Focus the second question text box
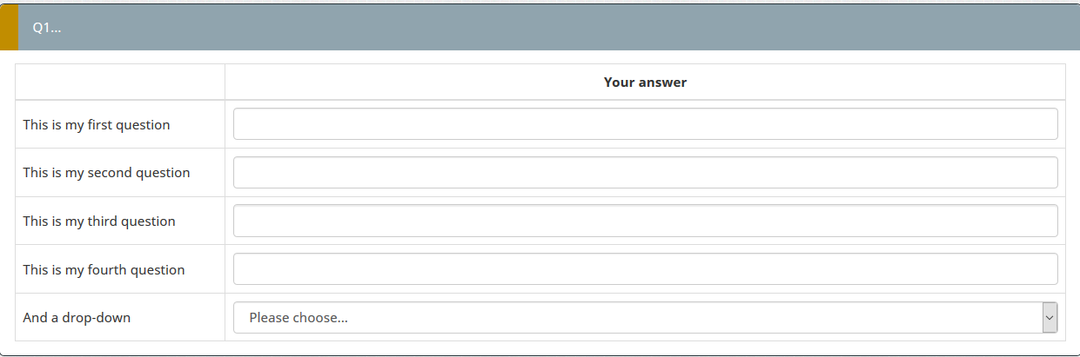This screenshot has height=357, width=1080. pos(645,173)
